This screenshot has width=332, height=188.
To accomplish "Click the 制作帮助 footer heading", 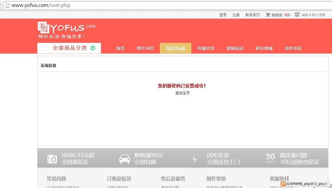I will click(x=216, y=179).
